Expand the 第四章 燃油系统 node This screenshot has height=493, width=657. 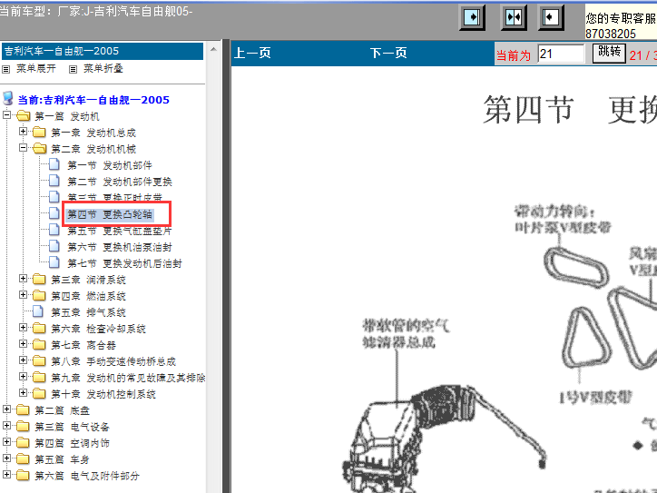click(23, 295)
